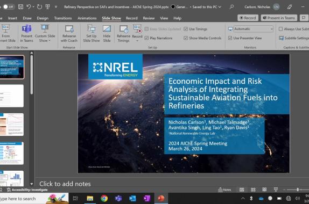This screenshot has width=309, height=204.
Task: Switch to the Design tab
Action: click(x=43, y=18)
